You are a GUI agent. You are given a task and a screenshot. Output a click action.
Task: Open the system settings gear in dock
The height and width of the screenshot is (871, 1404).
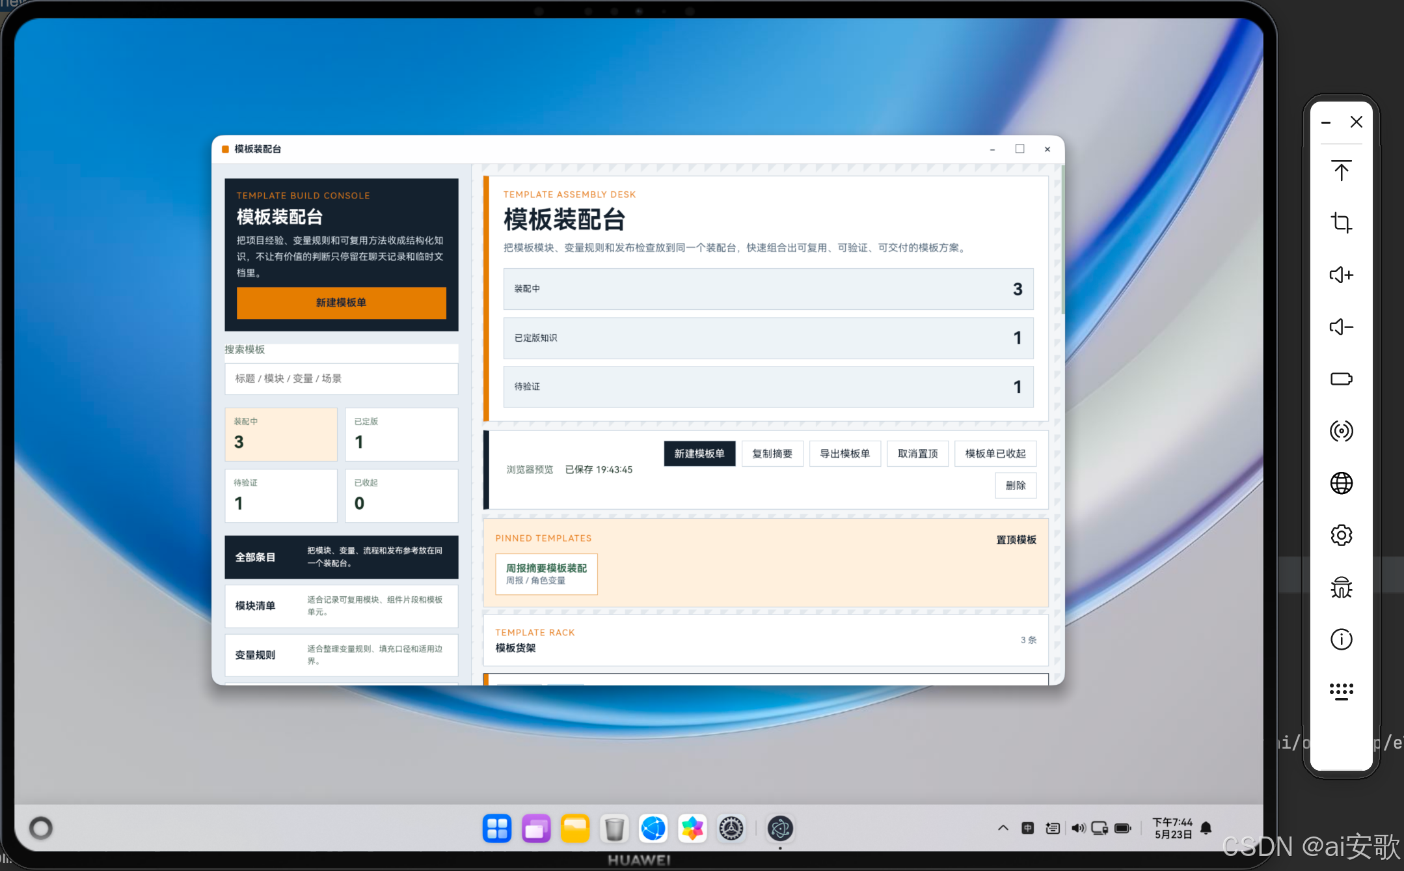731,829
